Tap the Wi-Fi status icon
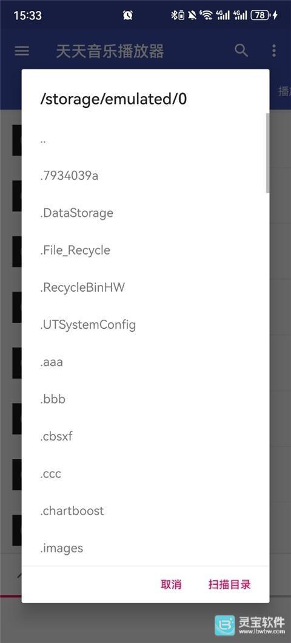 point(206,15)
